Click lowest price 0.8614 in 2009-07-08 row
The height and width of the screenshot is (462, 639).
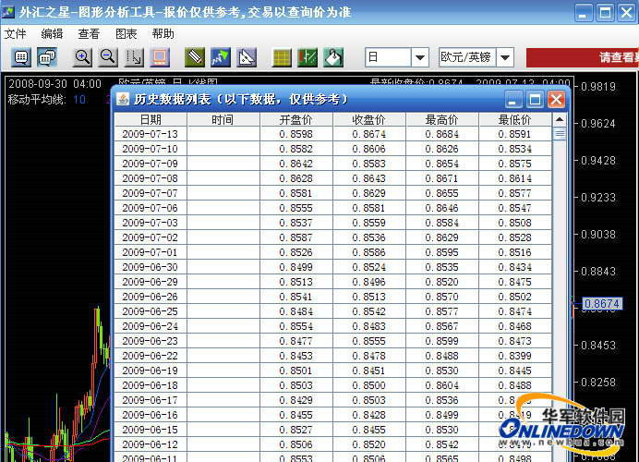point(514,178)
